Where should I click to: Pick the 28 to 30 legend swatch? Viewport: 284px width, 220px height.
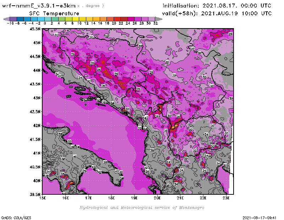145,19
